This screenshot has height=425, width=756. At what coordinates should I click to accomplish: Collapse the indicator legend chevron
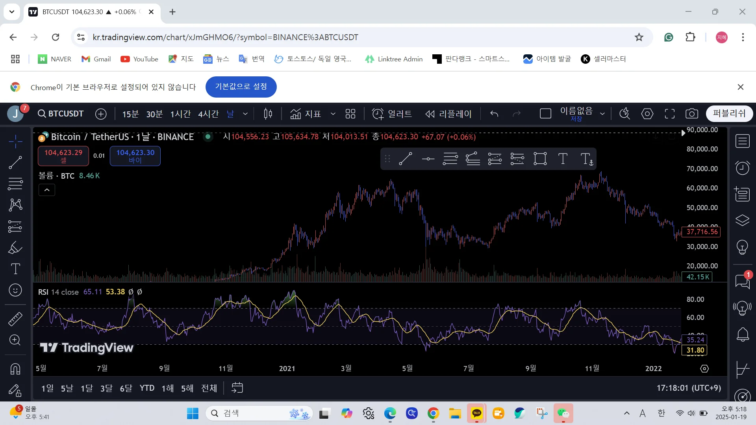47,190
